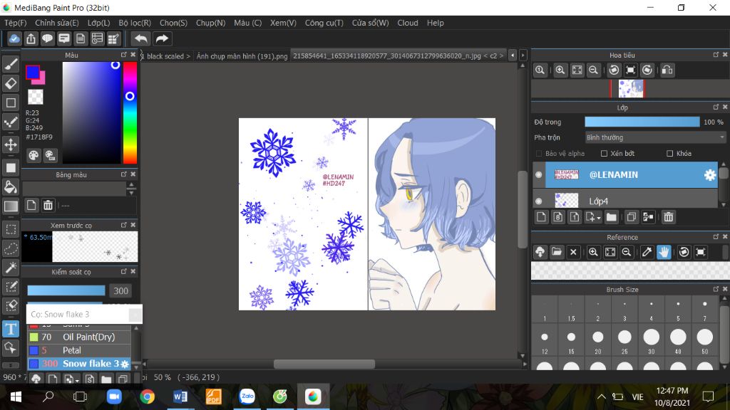Hide the @LENAMIN layer
This screenshot has width=730, height=410.
click(x=539, y=175)
